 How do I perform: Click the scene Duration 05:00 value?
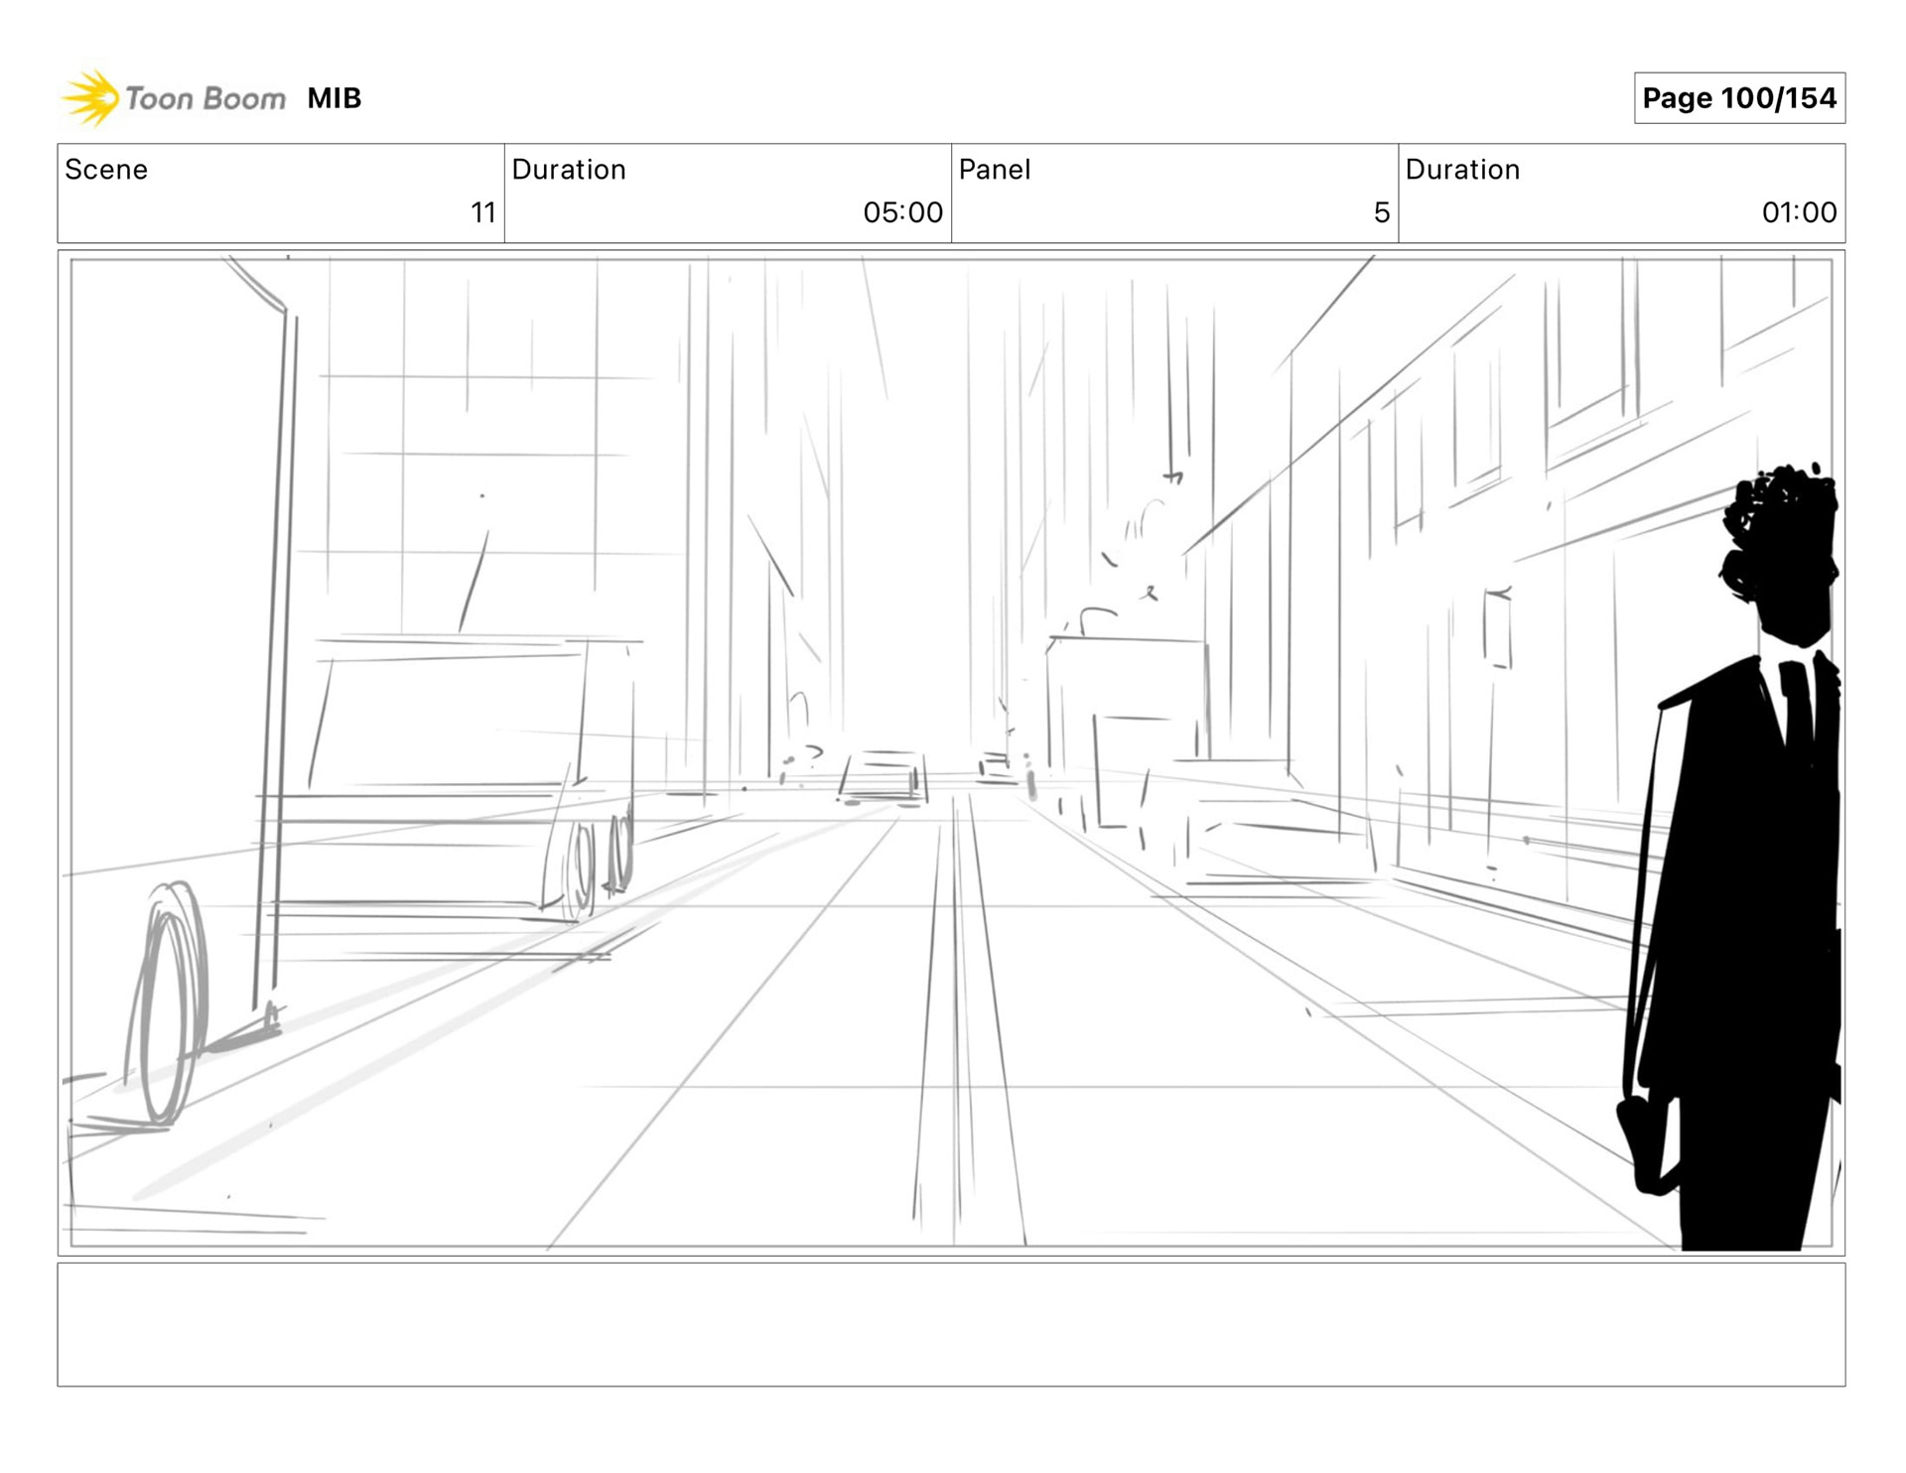click(x=901, y=212)
